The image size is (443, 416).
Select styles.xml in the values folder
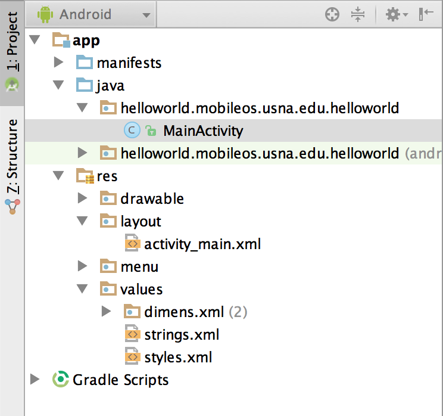177,357
